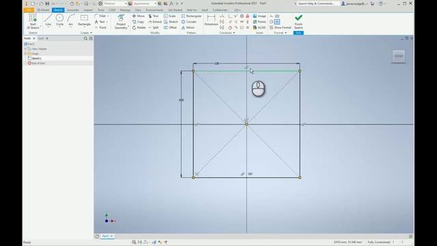Apply the Fix lock constraint
The image size is (437, 246).
pos(247,16)
